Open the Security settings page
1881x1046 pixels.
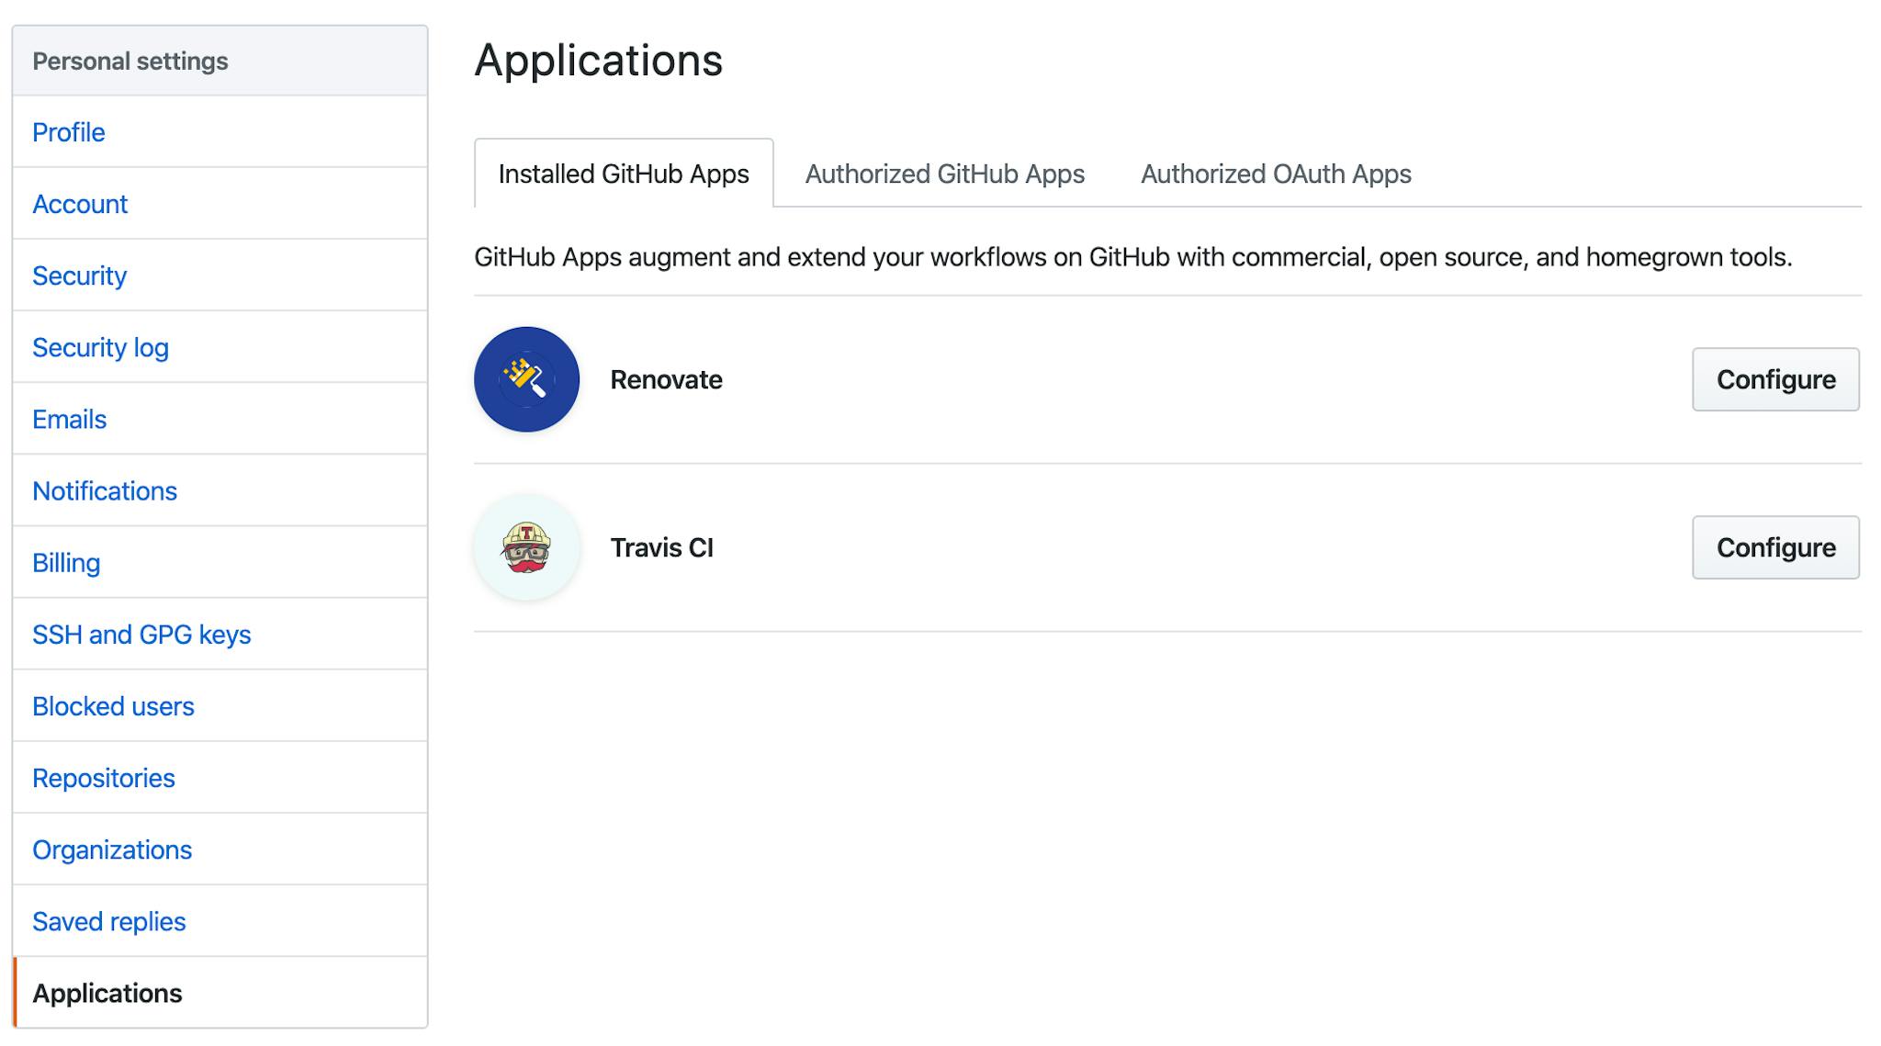[x=79, y=276]
